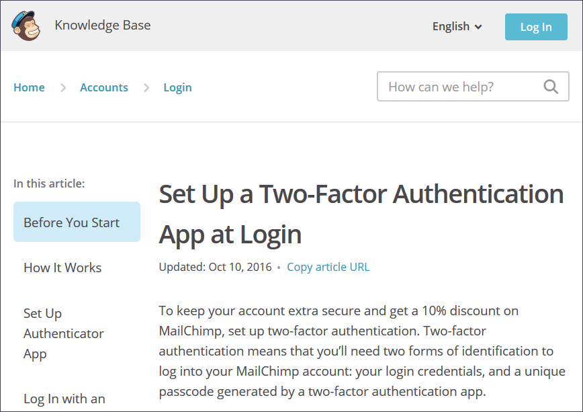Click the Knowledge Base title
Screen dimensions: 583x412
click(103, 26)
